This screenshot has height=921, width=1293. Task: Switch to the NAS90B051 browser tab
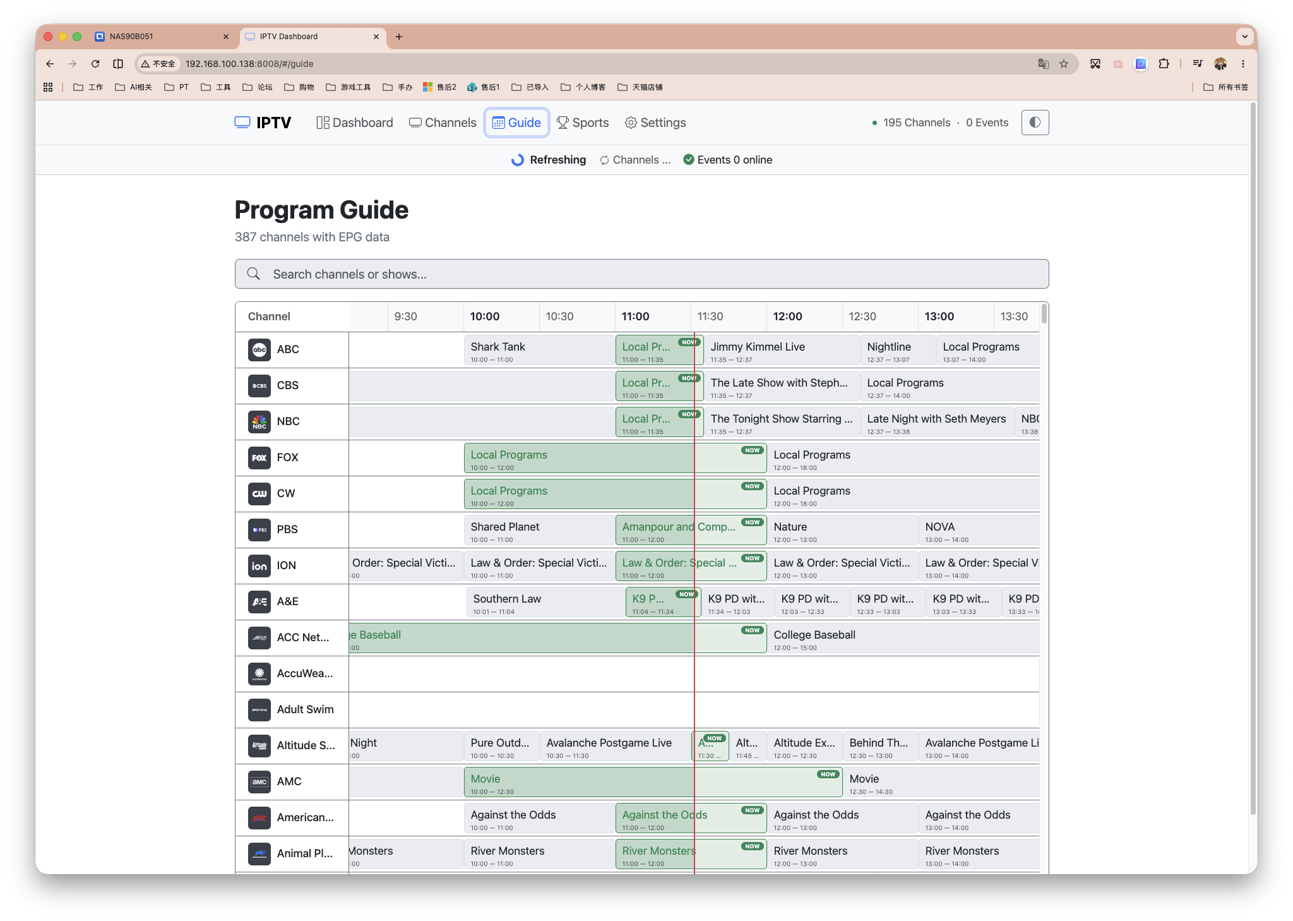click(161, 37)
